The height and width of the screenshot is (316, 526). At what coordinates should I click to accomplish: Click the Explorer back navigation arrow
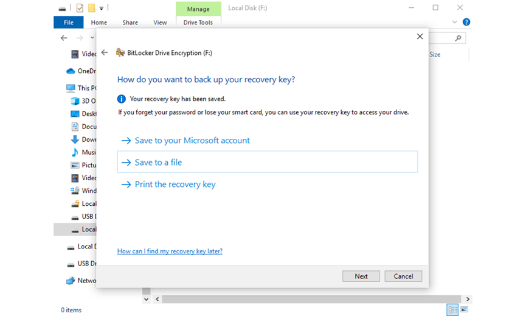64,38
